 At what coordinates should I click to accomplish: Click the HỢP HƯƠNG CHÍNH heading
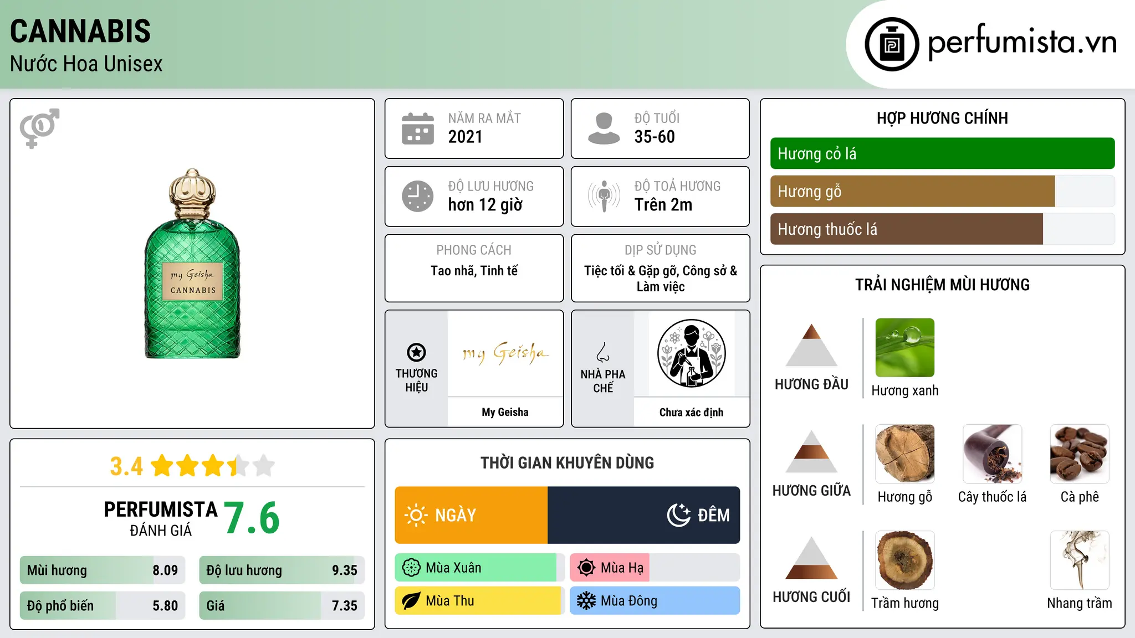click(943, 118)
